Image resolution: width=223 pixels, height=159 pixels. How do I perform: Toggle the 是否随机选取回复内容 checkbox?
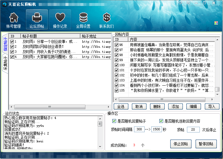pos(161,121)
